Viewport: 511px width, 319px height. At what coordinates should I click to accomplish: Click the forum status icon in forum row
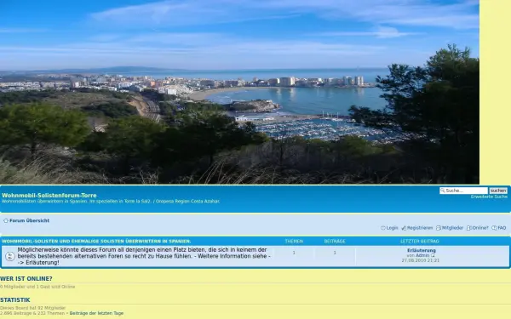(x=9, y=256)
